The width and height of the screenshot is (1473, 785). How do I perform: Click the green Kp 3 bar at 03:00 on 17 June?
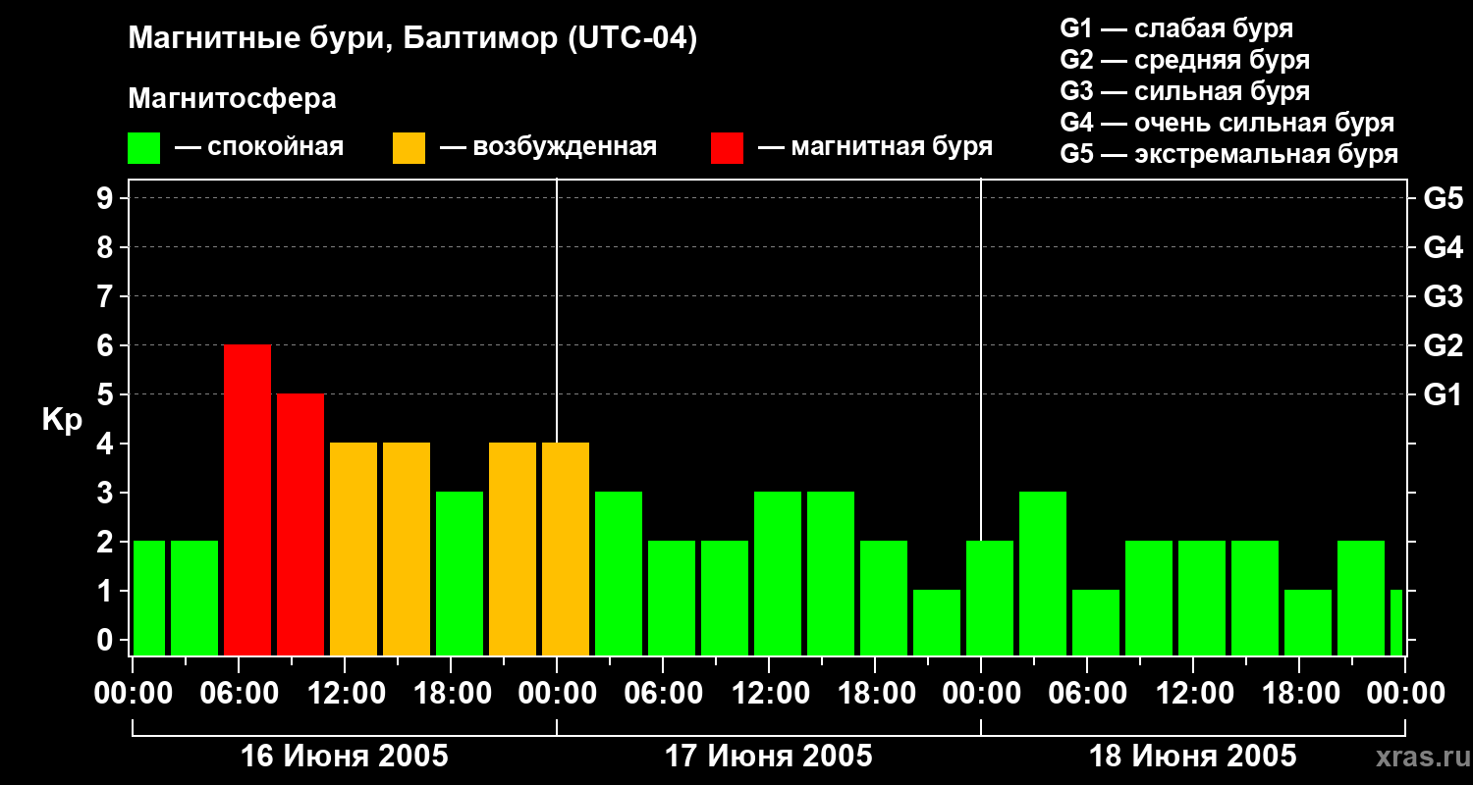point(619,573)
